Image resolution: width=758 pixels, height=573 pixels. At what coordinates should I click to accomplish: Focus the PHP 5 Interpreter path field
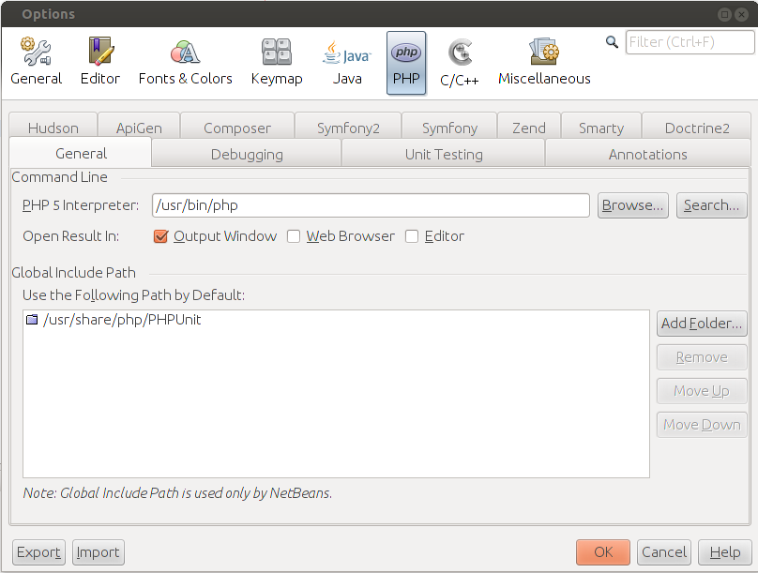[371, 205]
